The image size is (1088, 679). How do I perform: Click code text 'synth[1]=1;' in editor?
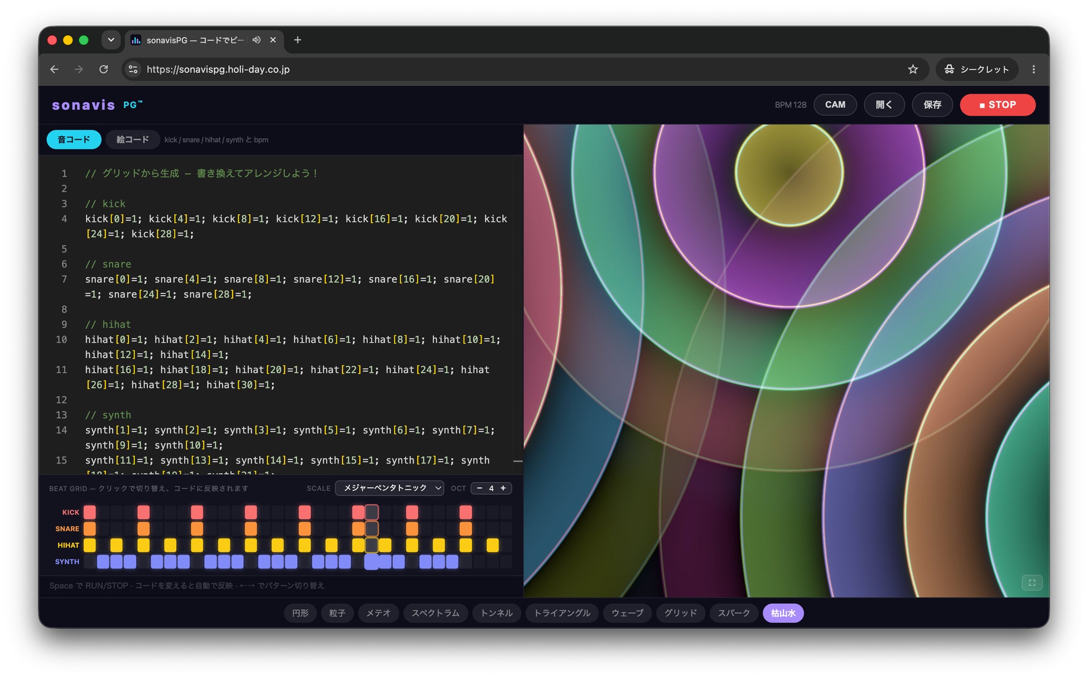(117, 430)
